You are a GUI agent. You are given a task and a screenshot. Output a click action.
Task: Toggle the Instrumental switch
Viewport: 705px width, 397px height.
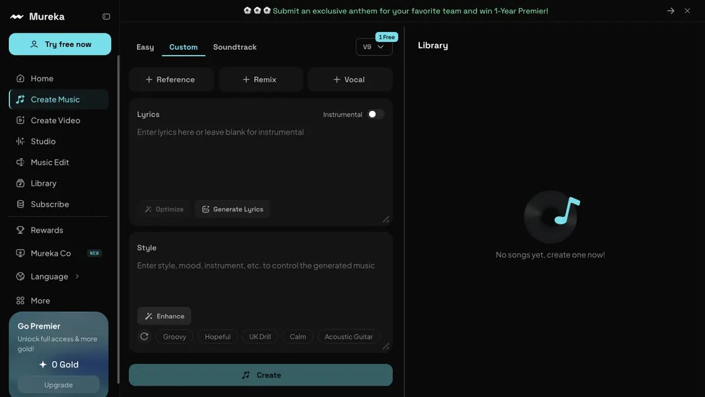(x=375, y=114)
